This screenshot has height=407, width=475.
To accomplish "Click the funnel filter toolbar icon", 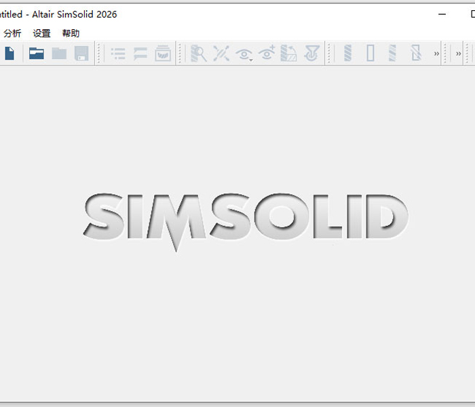I will (312, 54).
